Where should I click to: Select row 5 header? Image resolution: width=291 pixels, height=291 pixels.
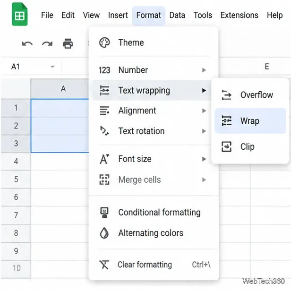[16, 180]
